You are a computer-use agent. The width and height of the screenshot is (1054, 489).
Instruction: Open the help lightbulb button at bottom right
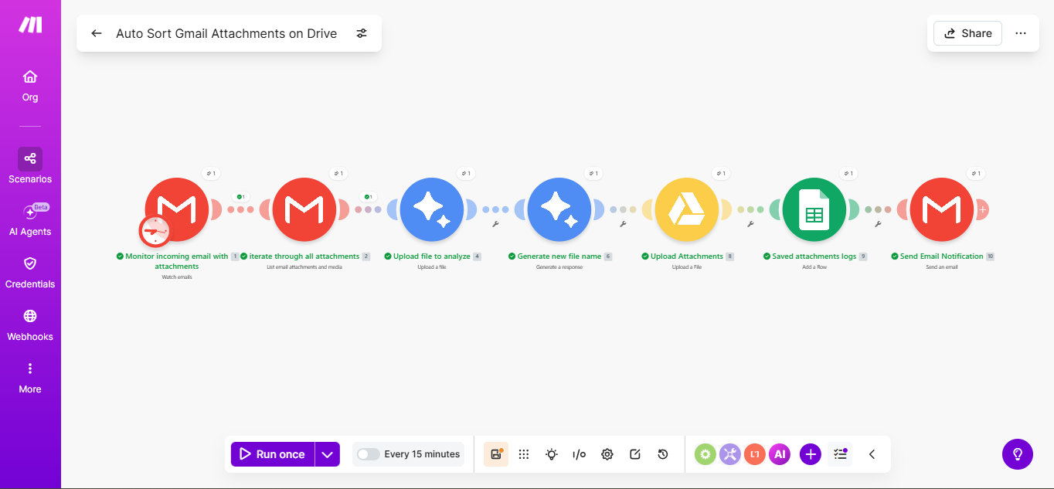point(1018,454)
